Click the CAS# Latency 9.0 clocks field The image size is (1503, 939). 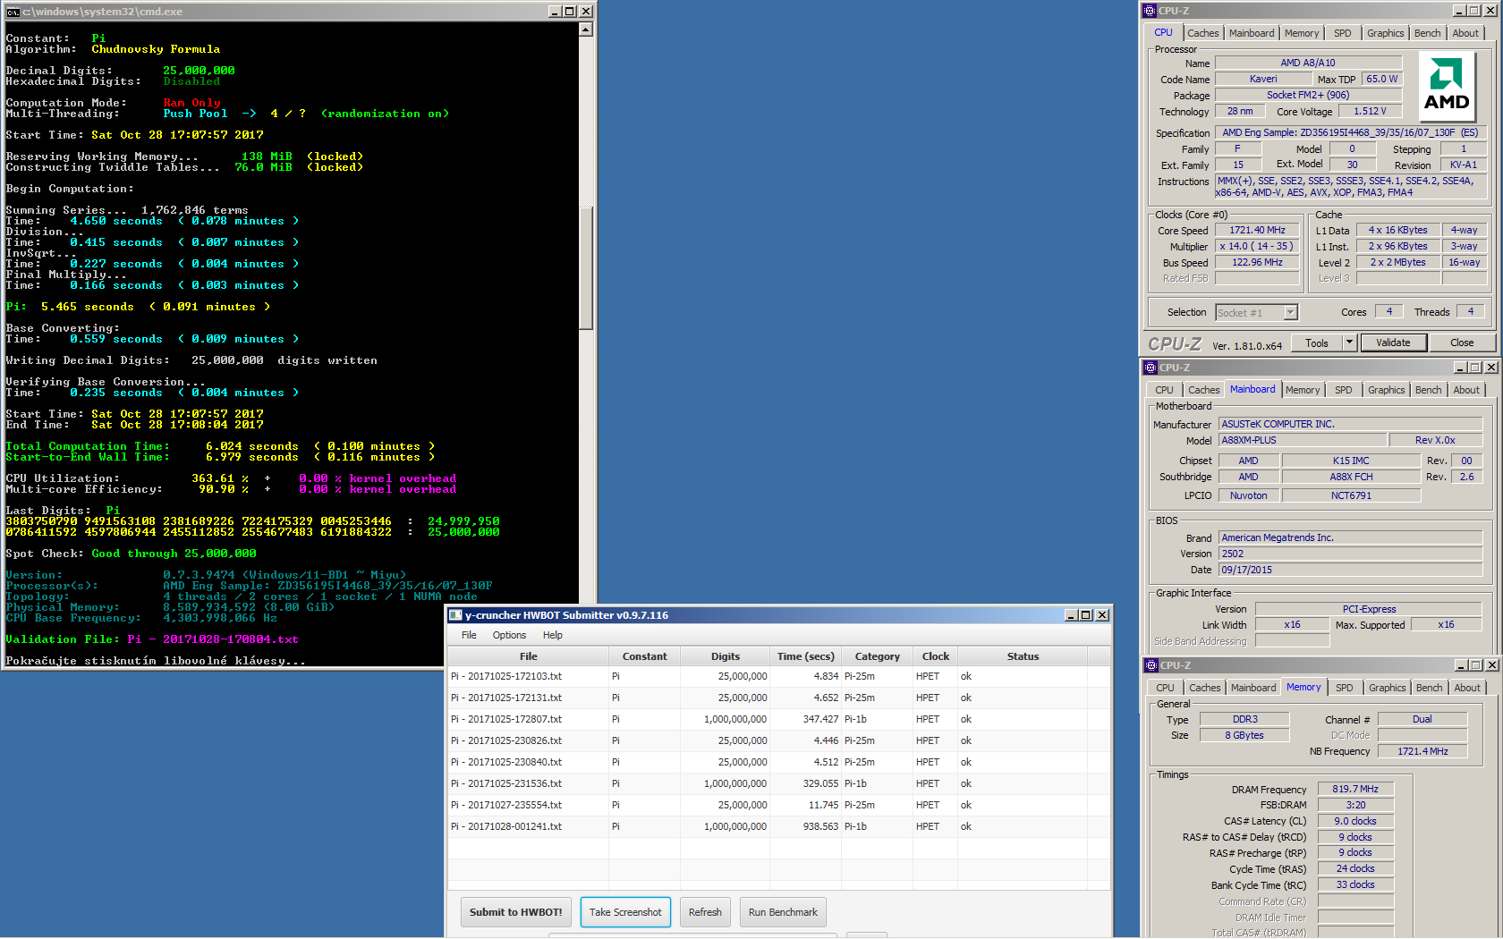point(1355,821)
